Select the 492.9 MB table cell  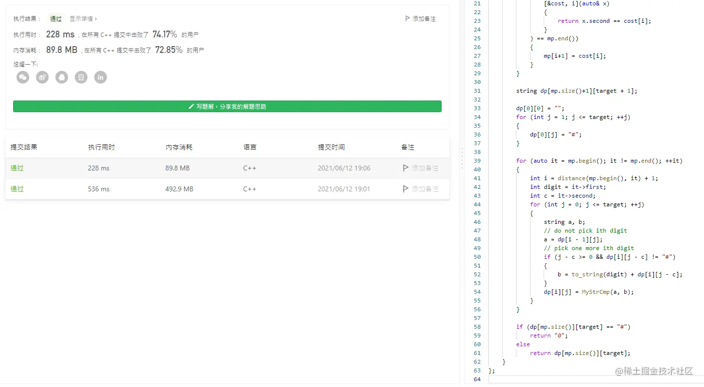click(179, 189)
